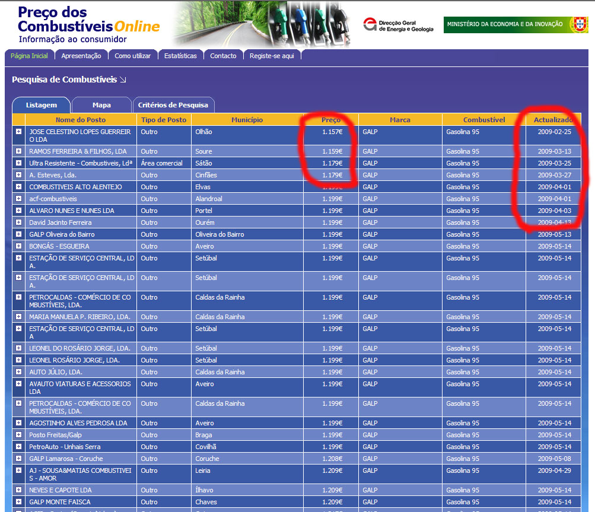Expand the NEVES E CAPOTE LDA row
This screenshot has height=512, width=595.
tap(18, 489)
